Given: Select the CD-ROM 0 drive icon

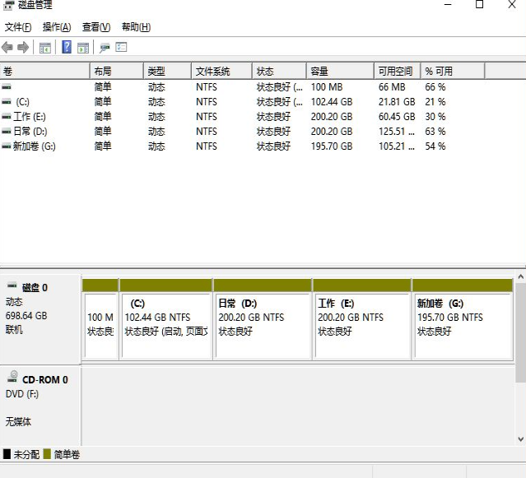Looking at the screenshot, I should click(12, 378).
